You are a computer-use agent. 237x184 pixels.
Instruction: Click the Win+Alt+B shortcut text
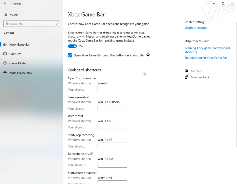tap(105, 177)
